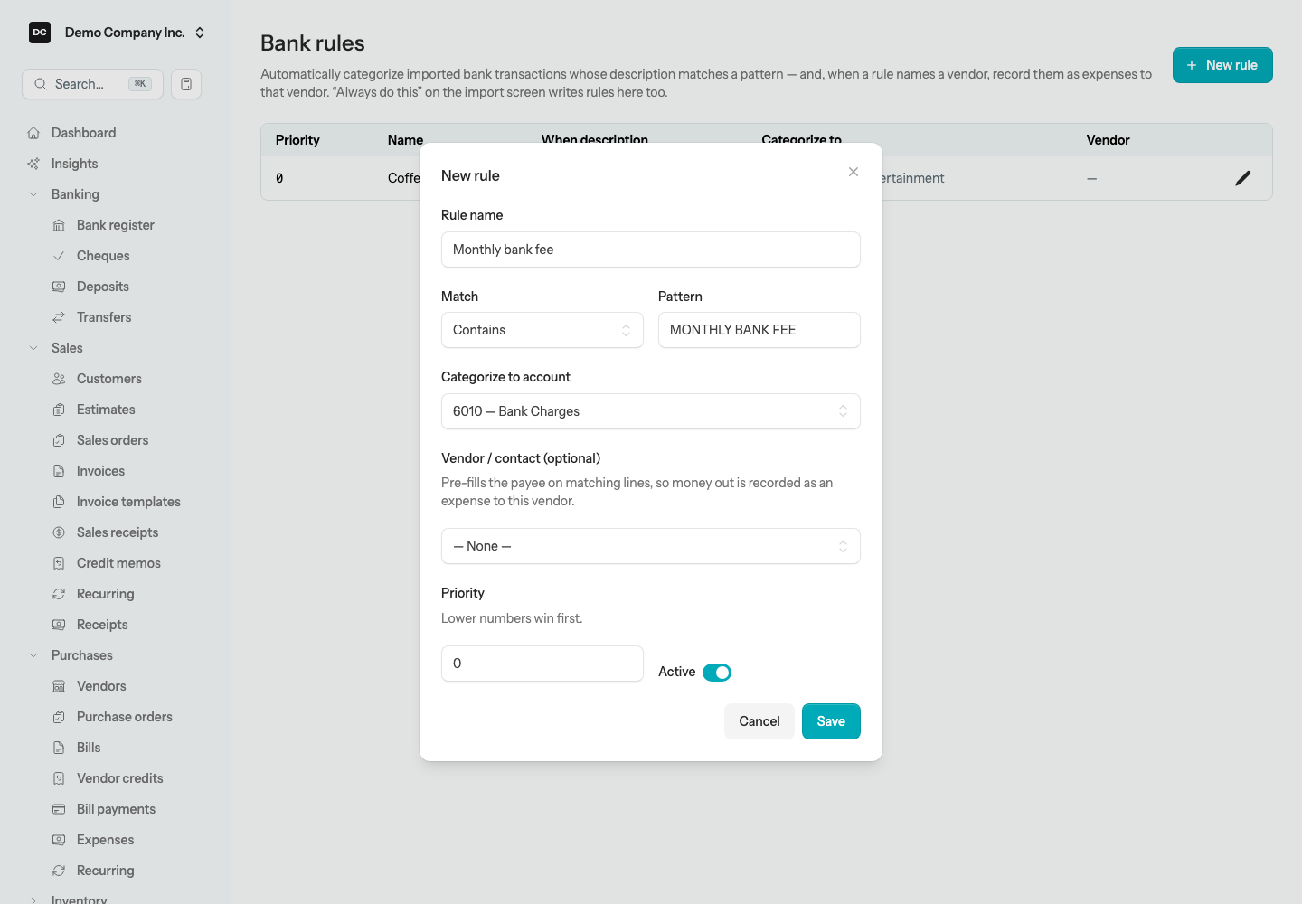
Task: Click the Transfers arrows icon
Action: [59, 317]
